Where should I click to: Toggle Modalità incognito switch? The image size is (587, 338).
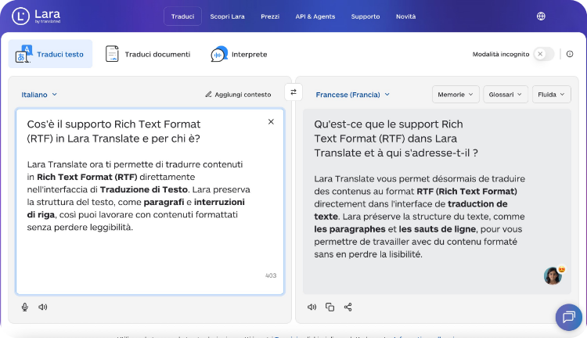(544, 54)
